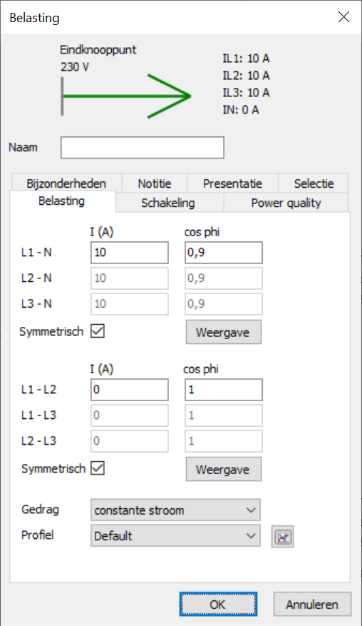Switch to the Bijzonderheden tab

point(66,183)
